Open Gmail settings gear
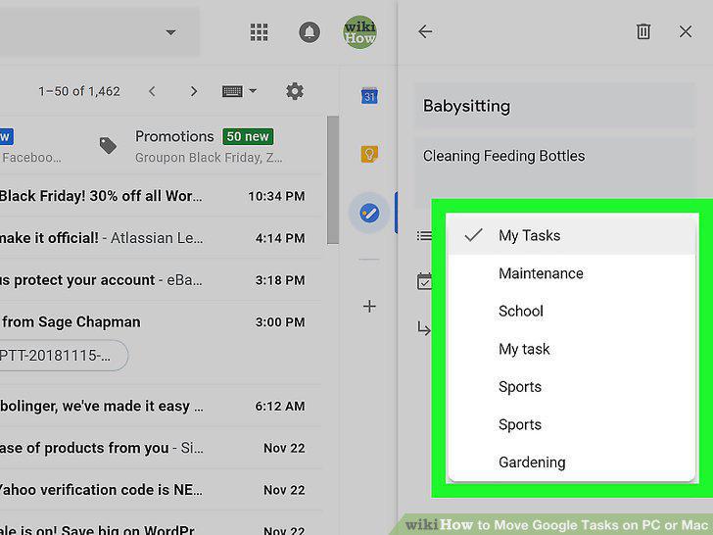Image resolution: width=713 pixels, height=535 pixels. (x=295, y=91)
